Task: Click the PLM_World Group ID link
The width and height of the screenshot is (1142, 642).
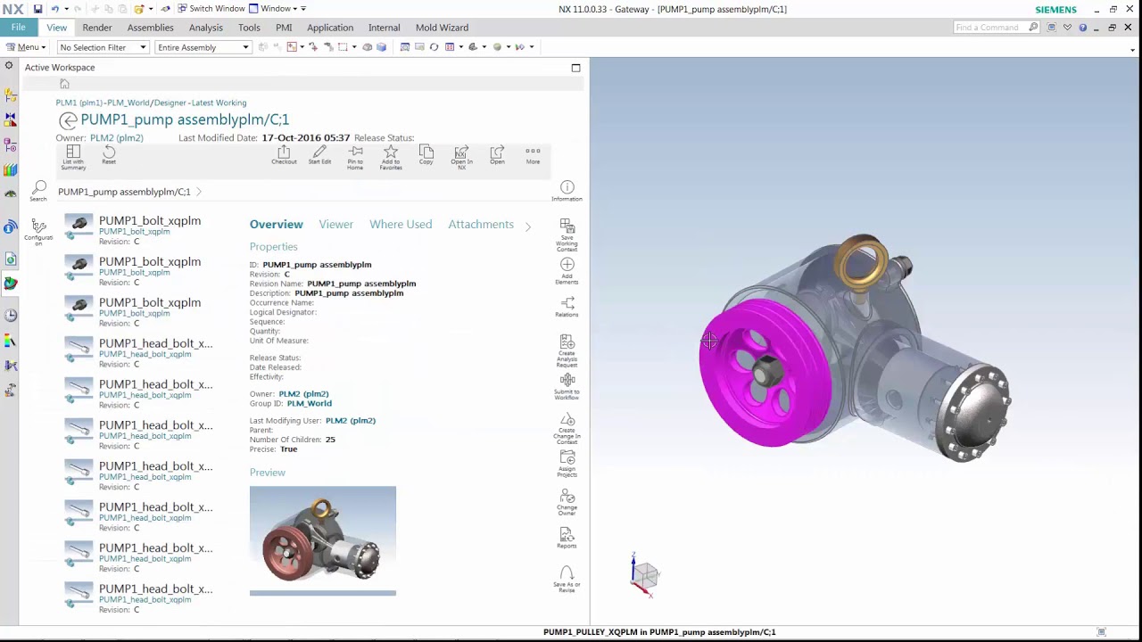Action: pyautogui.click(x=309, y=404)
